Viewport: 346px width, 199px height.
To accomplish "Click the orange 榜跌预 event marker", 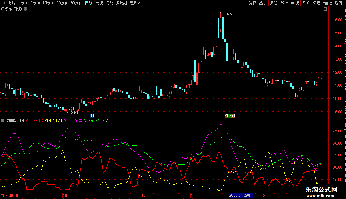I will coord(230,115).
